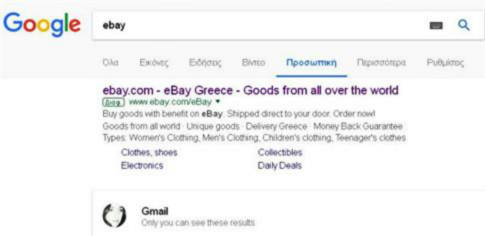The image size is (485, 236).
Task: Go to the Ειδήσεις tab
Action: click(205, 63)
